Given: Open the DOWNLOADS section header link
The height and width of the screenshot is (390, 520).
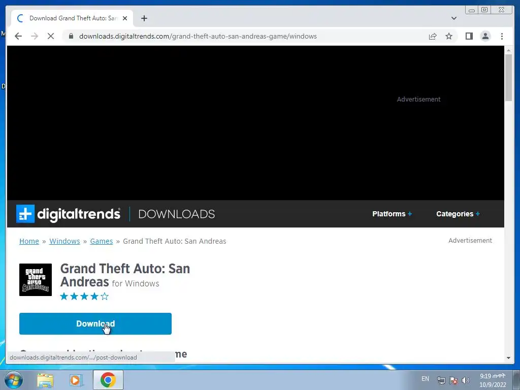Looking at the screenshot, I should click(176, 214).
